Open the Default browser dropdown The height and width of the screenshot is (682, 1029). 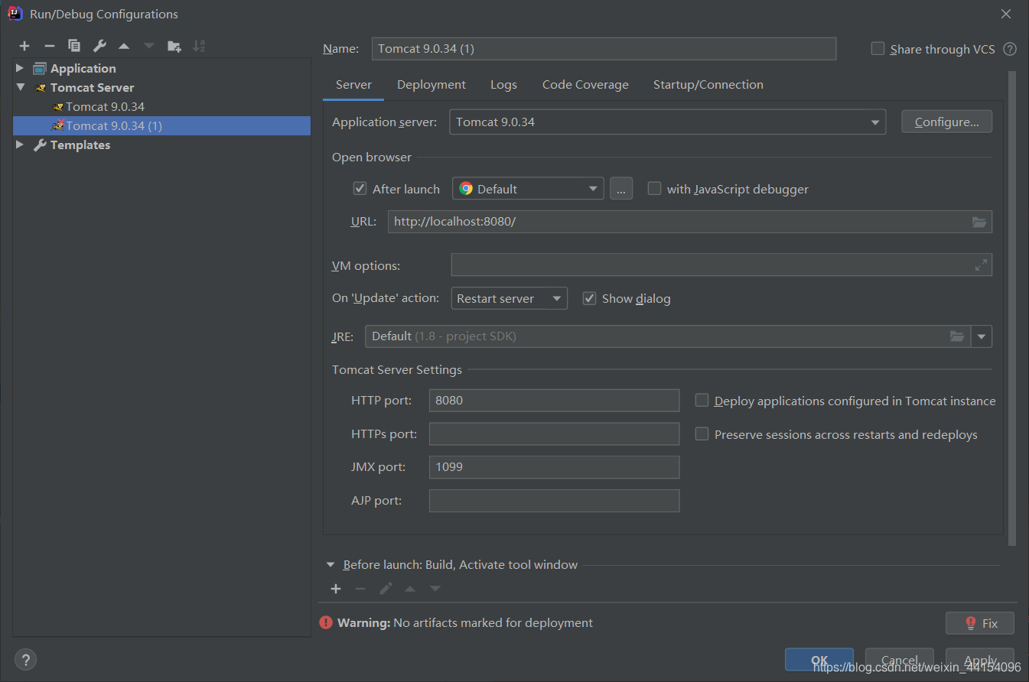(528, 188)
